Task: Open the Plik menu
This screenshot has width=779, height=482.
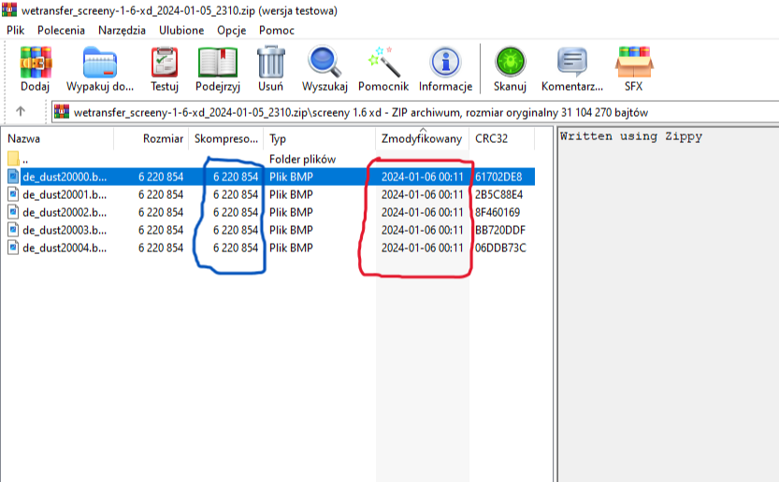Action: tap(16, 30)
